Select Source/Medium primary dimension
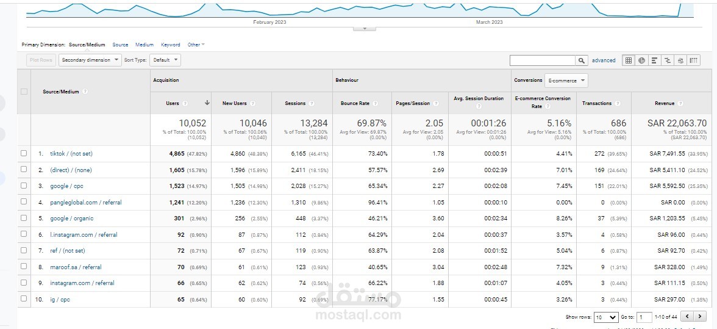The image size is (717, 329). pyautogui.click(x=87, y=45)
